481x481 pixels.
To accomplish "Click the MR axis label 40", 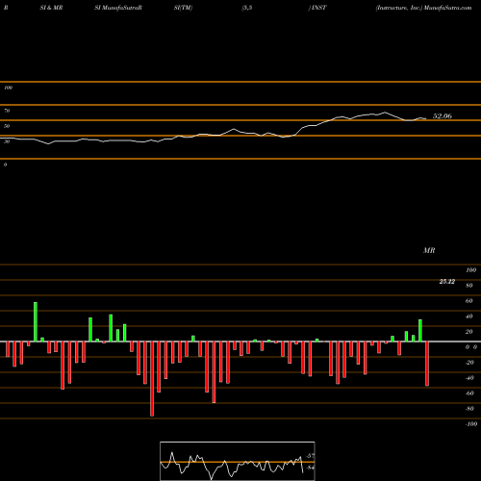I will tap(469, 316).
